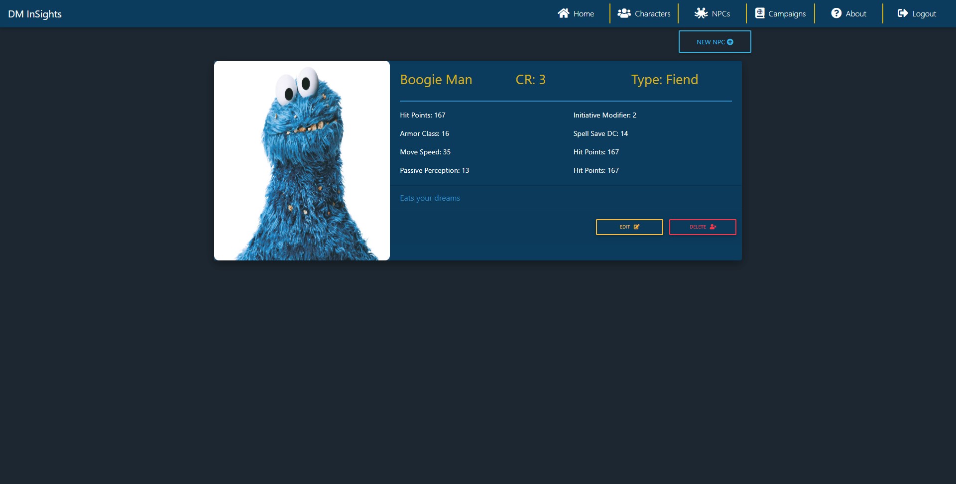Click the pencil icon on Edit button
This screenshot has width=956, height=484.
pos(636,227)
